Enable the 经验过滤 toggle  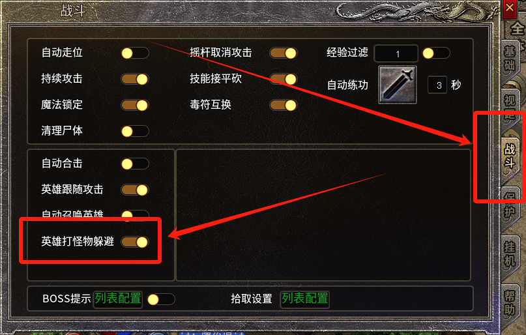[436, 53]
